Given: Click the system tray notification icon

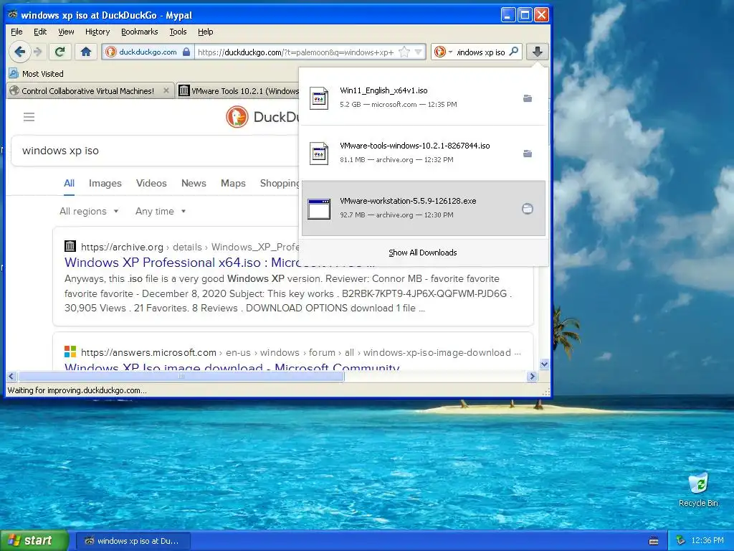Looking at the screenshot, I should click(681, 540).
